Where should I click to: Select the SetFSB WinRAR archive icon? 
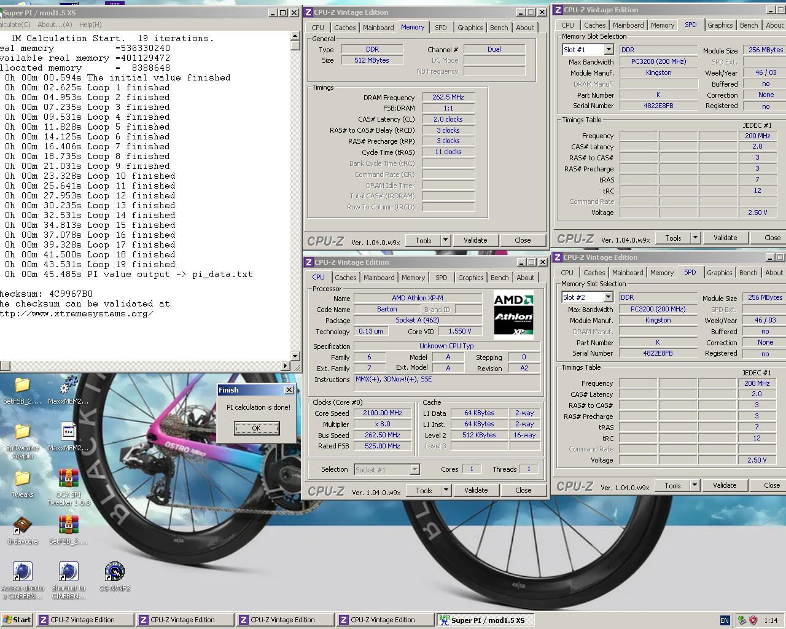click(68, 525)
